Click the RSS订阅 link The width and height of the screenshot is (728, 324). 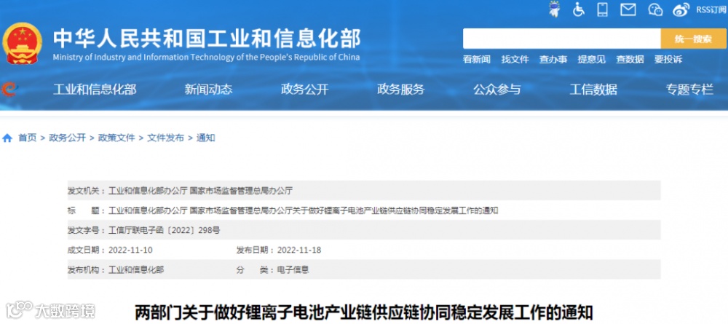(711, 9)
